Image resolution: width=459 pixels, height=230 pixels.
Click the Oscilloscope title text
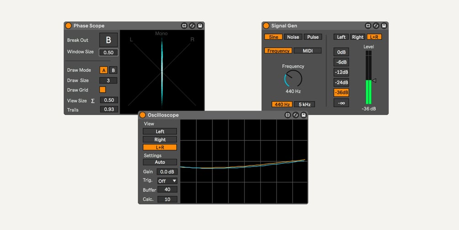163,115
